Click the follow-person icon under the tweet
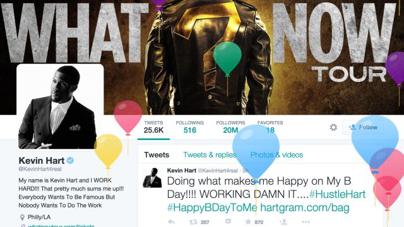Viewport: 404px width, 227px height. (283, 221)
